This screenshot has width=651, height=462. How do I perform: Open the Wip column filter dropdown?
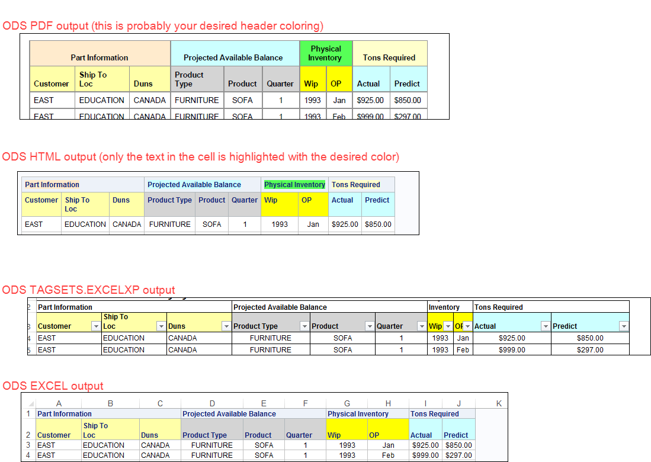point(447,326)
